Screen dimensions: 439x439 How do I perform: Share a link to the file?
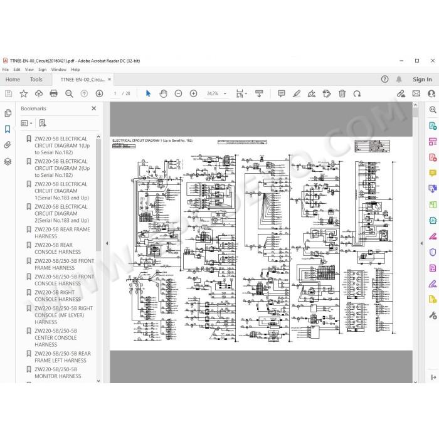[x=401, y=93]
